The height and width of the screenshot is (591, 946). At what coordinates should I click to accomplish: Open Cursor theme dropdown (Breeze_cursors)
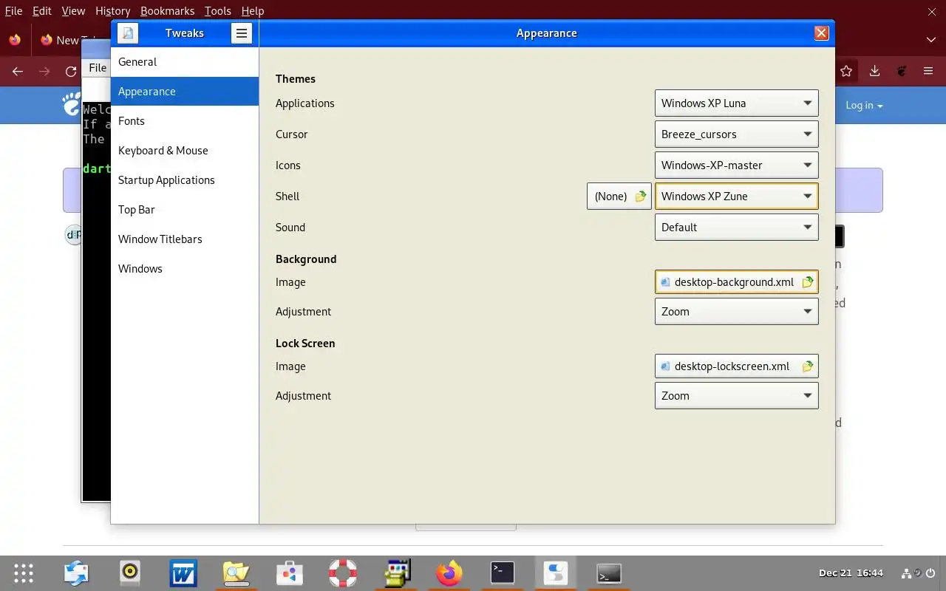(737, 134)
